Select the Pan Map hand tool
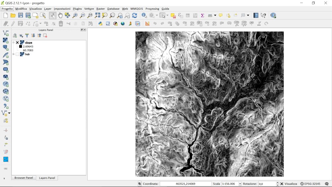Viewport: 332px width, 187px height. [x=60, y=15]
